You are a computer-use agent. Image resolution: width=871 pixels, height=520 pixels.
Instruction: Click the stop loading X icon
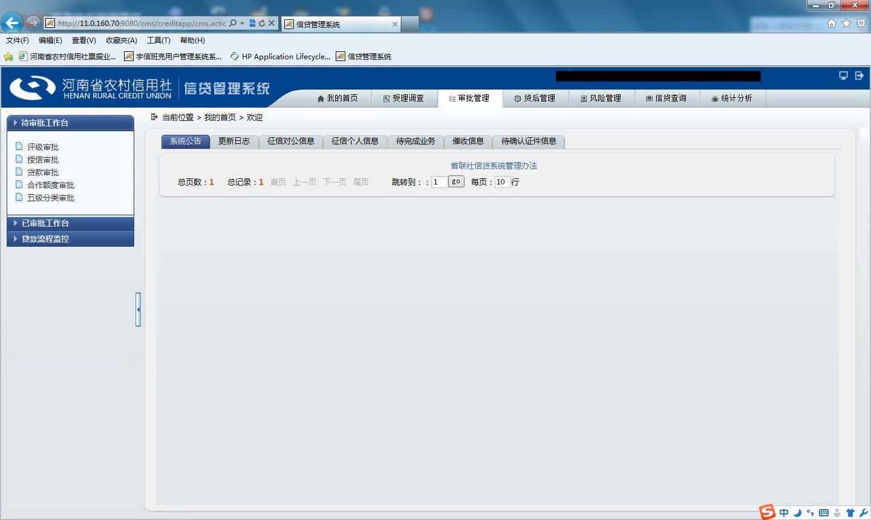[x=272, y=23]
